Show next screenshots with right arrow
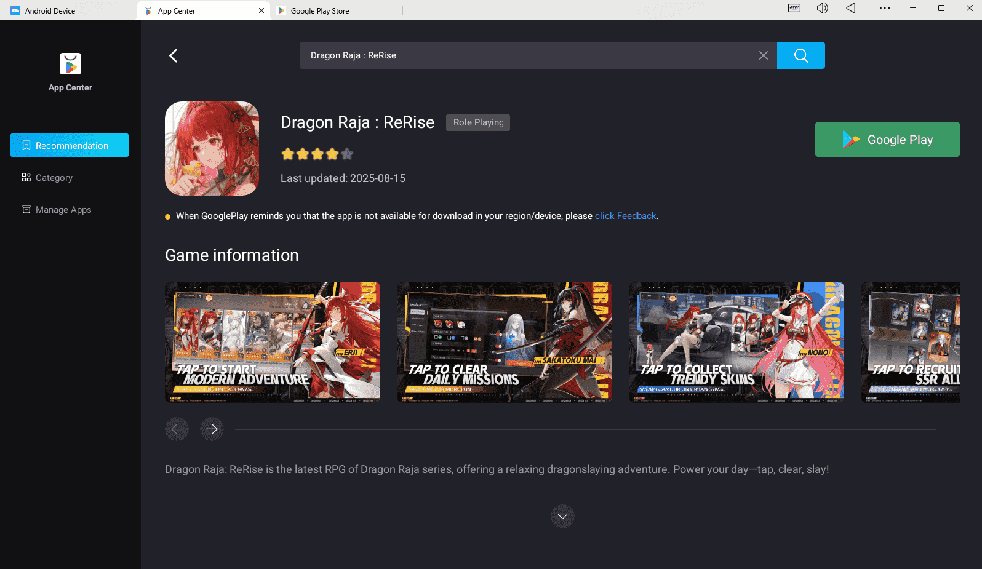 pos(212,429)
